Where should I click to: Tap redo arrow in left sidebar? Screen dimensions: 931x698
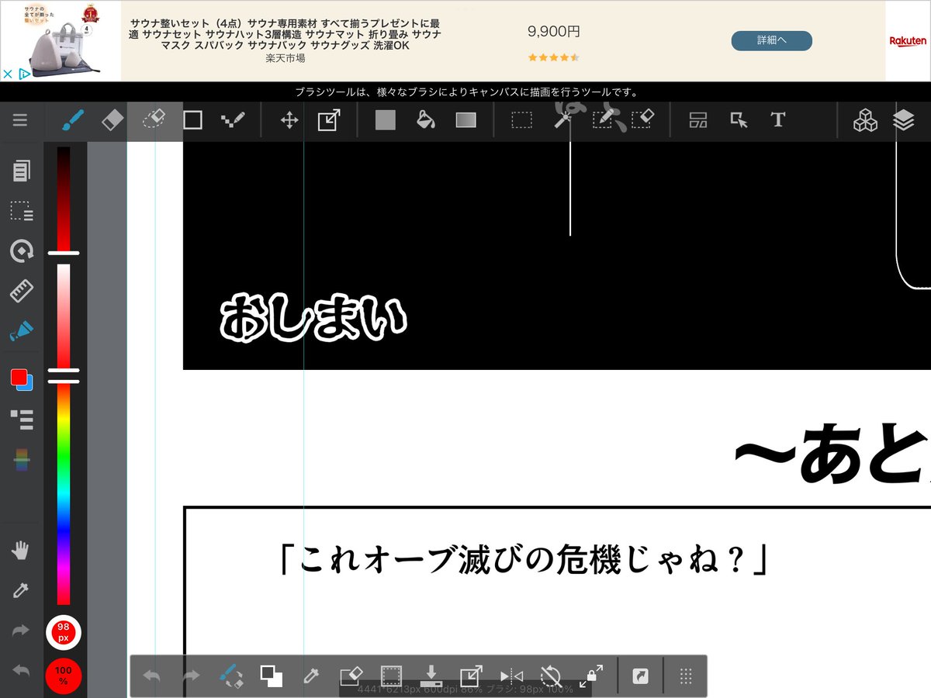click(x=22, y=631)
